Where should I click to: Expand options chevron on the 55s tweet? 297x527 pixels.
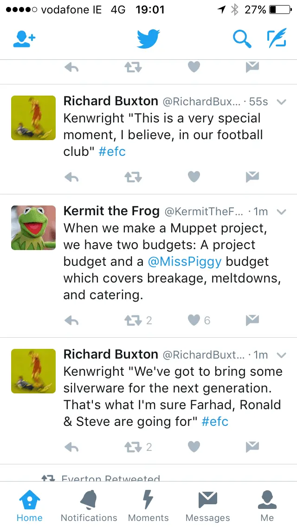281,102
